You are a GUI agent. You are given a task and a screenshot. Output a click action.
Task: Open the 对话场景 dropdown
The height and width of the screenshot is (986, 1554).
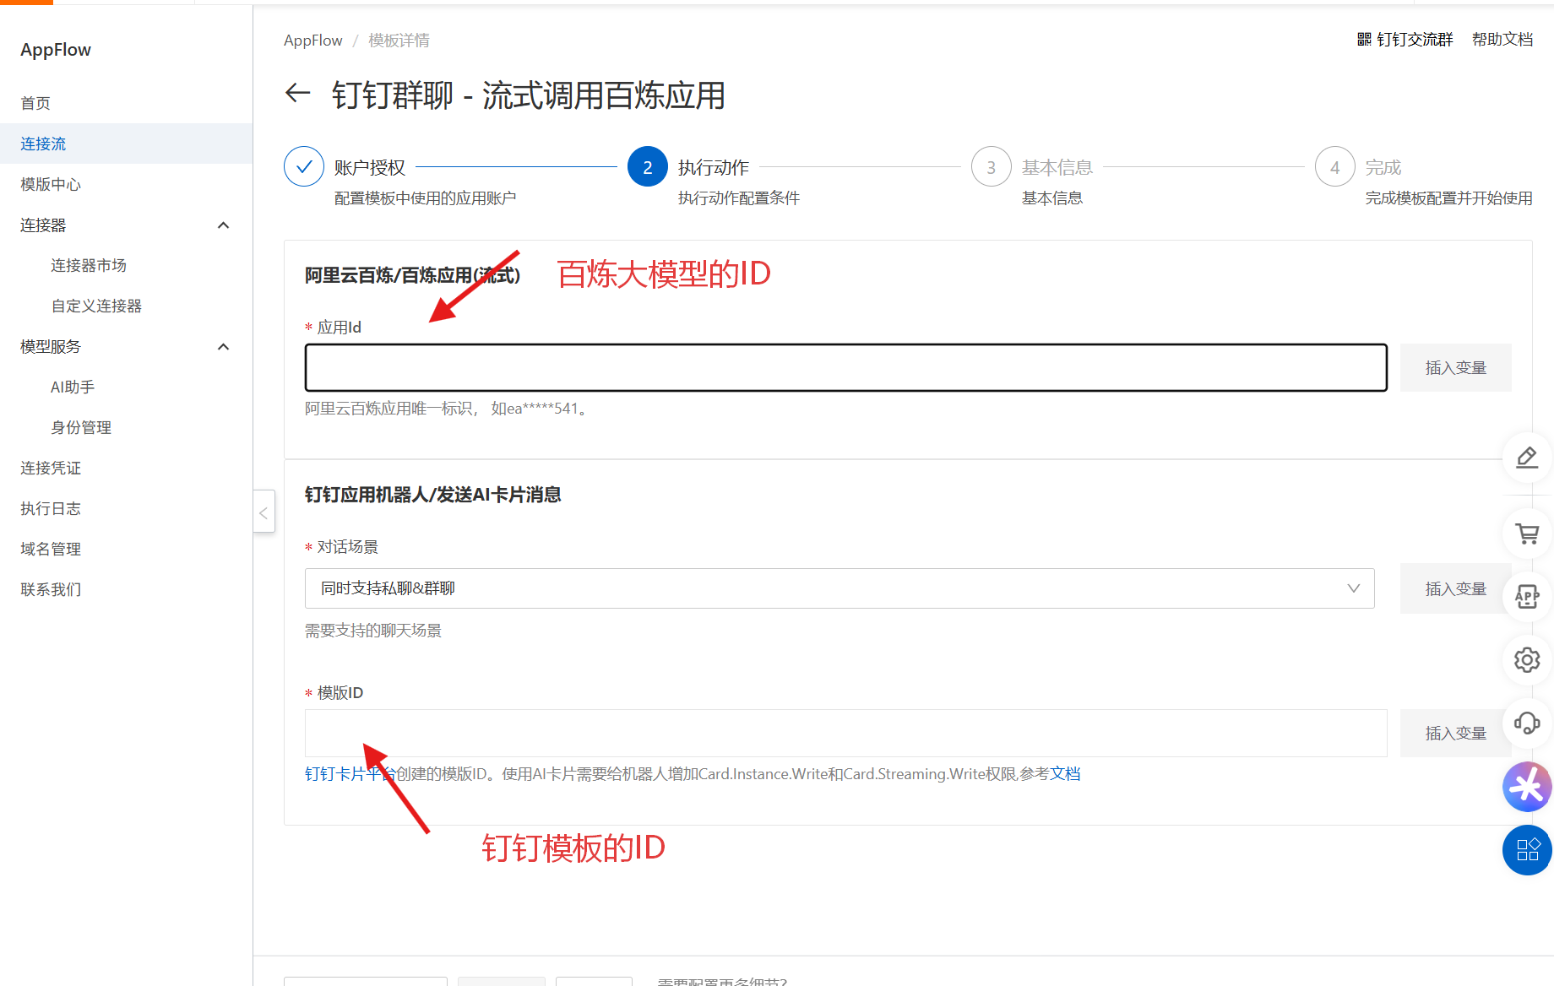coord(839,588)
